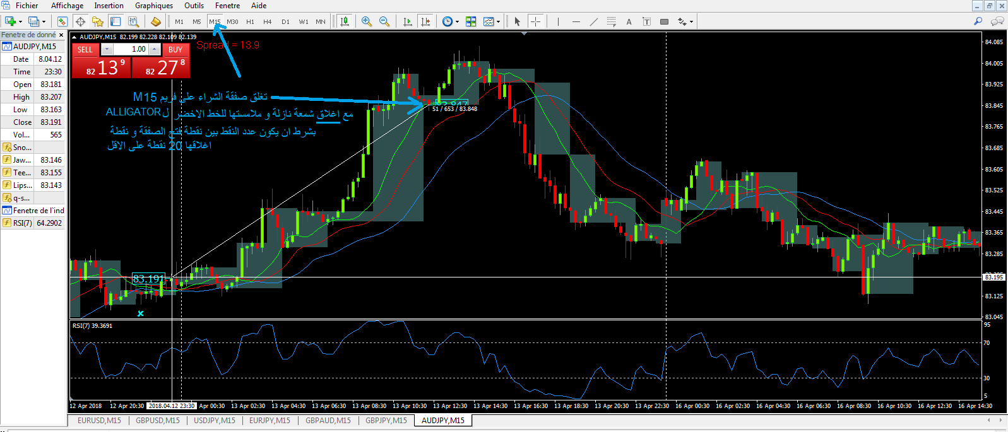The height and width of the screenshot is (432, 1008).
Task: Toggle the chart auto scroll button
Action: (x=408, y=21)
